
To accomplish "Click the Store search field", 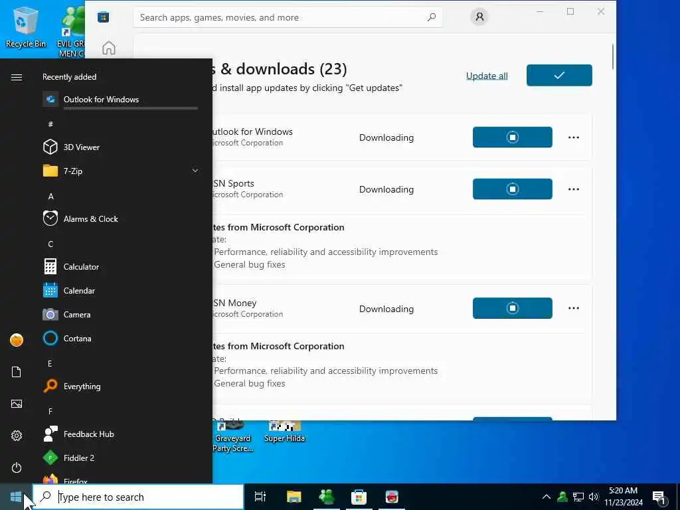I will (288, 17).
